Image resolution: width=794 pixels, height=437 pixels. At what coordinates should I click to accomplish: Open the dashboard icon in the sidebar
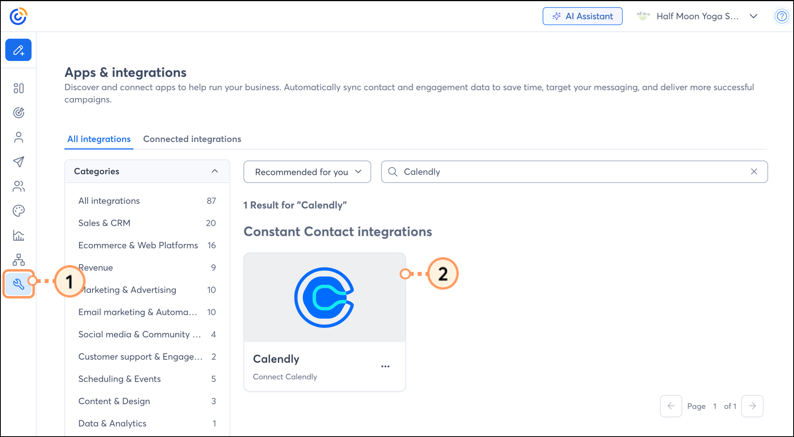(19, 88)
